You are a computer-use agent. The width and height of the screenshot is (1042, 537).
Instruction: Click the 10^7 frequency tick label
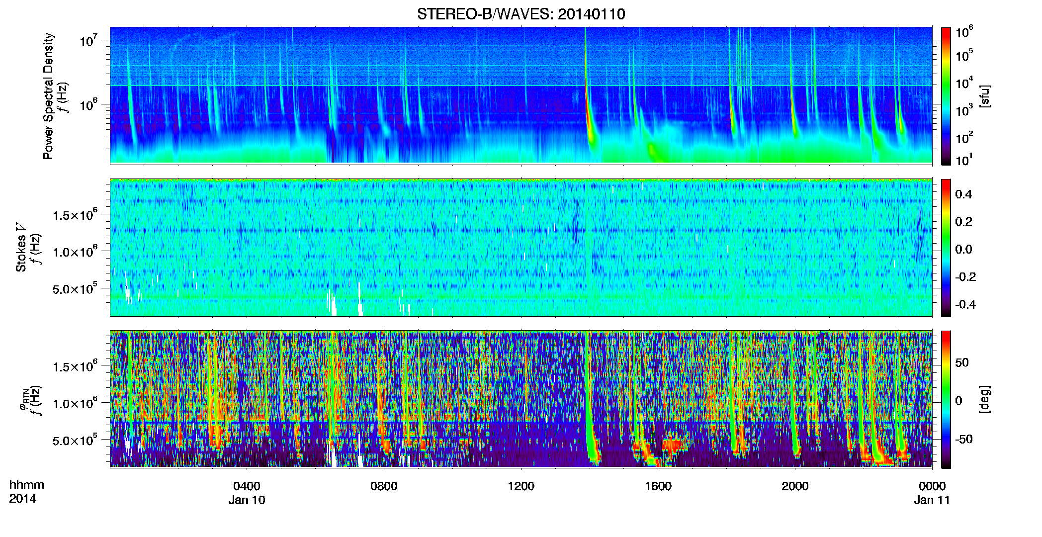click(x=90, y=41)
